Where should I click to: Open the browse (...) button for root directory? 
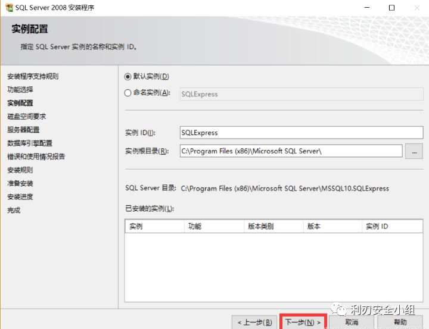coord(414,151)
